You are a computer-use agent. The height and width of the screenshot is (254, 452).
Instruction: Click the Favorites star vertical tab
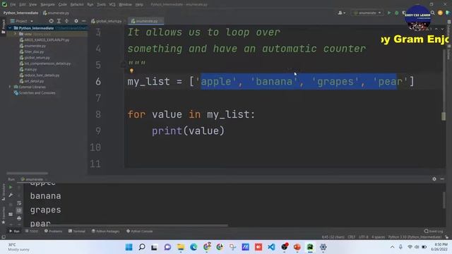(x=3, y=216)
